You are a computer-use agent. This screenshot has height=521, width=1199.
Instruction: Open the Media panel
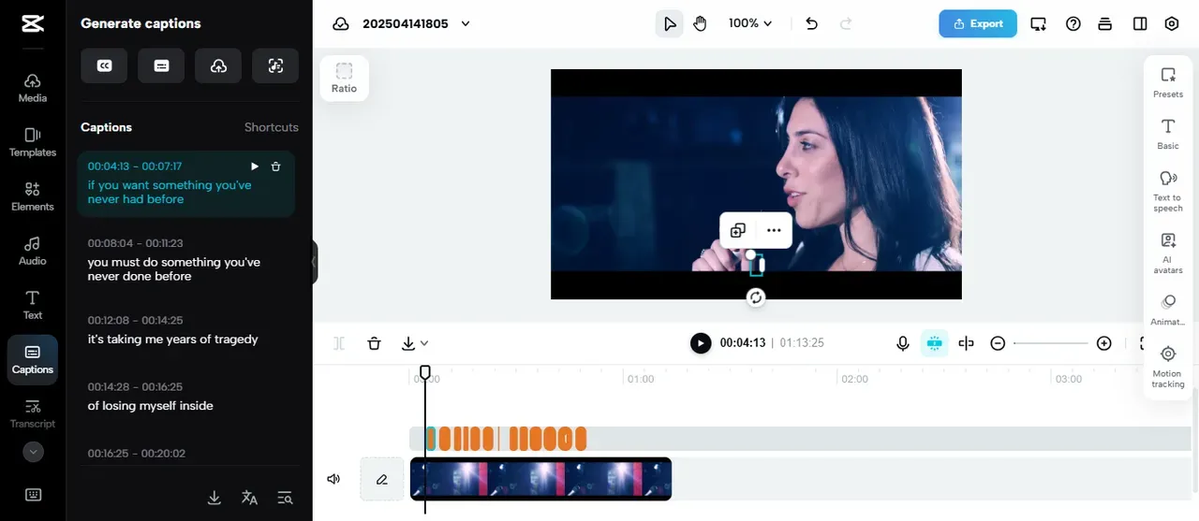(x=33, y=88)
